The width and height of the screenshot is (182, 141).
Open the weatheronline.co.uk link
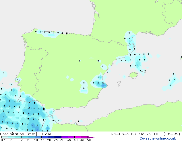[158, 138]
